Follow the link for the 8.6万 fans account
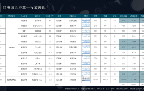The image size is (144, 91). (86, 31)
